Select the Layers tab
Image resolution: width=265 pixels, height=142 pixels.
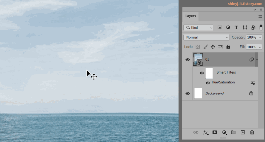click(191, 16)
